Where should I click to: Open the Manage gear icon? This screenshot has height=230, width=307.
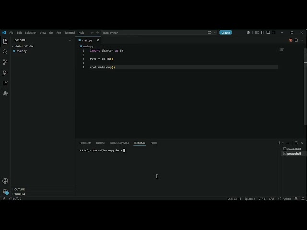tap(5, 191)
